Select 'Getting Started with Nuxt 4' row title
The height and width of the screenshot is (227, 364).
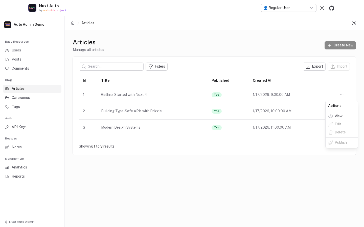[x=124, y=95]
